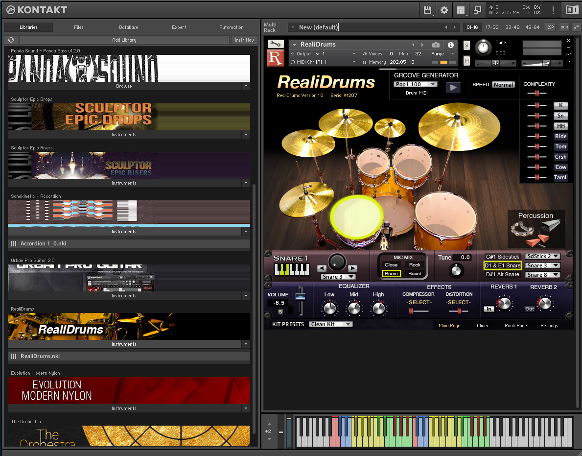Refresh the library list
The height and width of the screenshot is (456, 582).
11,40
